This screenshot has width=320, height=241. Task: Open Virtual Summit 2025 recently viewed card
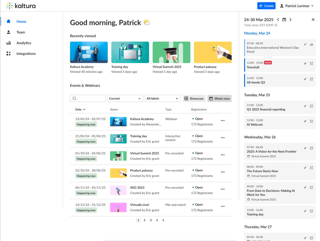click(x=172, y=52)
